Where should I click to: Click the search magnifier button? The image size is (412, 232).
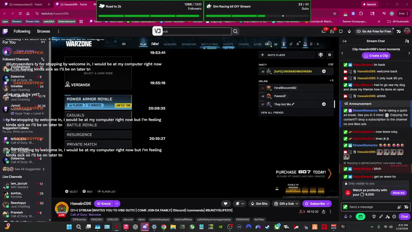coord(235,31)
